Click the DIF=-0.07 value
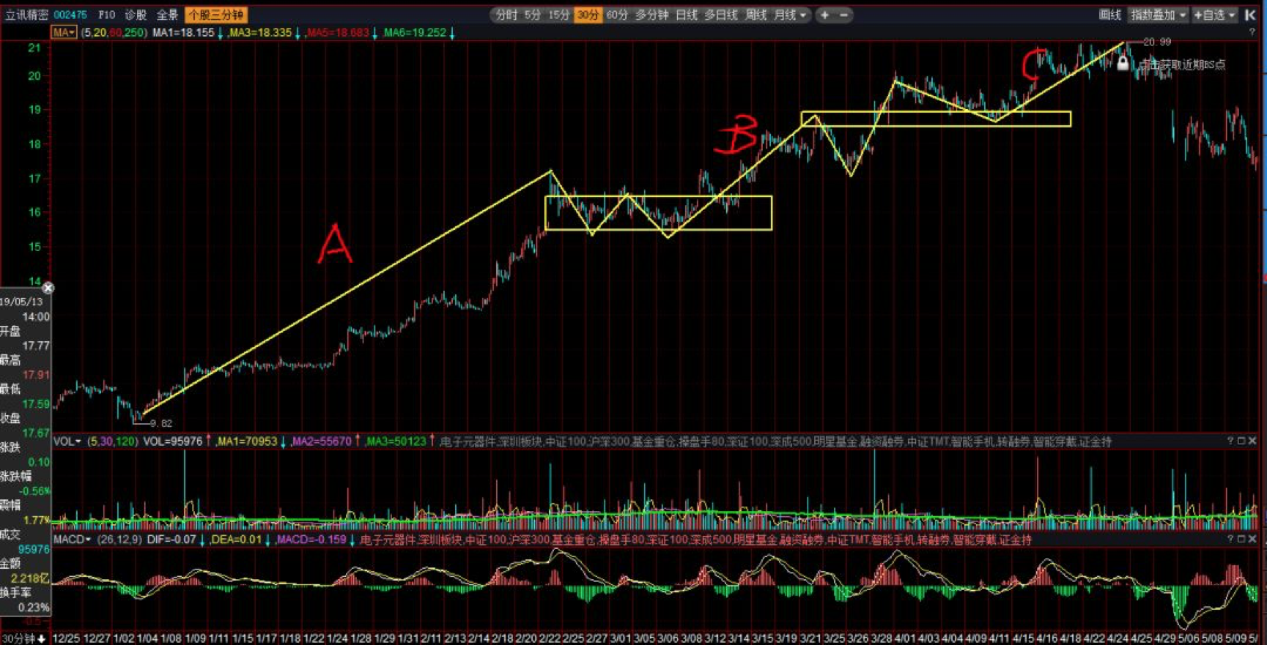The width and height of the screenshot is (1267, 645). click(171, 540)
